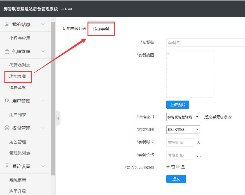Click the 套餐名 input field
Image resolution: width=245 pixels, height=195 pixels.
tap(205, 43)
